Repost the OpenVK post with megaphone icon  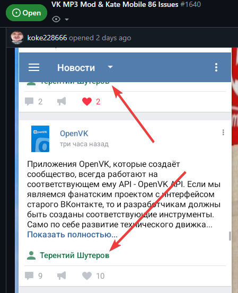click(61, 276)
